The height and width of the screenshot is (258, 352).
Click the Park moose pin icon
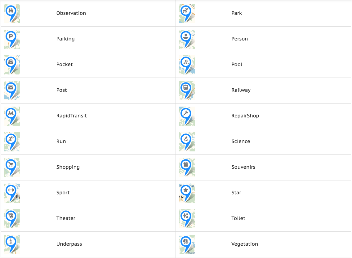(187, 14)
